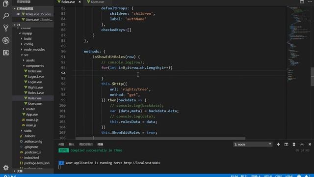The height and width of the screenshot is (177, 314).
Task: Switch to the Users.vue editor tab
Action: [x=97, y=2]
